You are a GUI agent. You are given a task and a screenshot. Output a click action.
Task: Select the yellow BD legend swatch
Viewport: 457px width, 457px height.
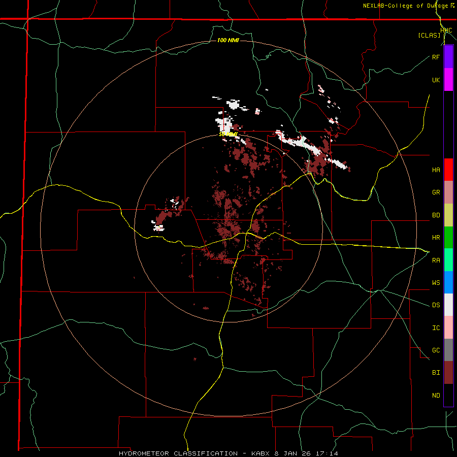(448, 215)
